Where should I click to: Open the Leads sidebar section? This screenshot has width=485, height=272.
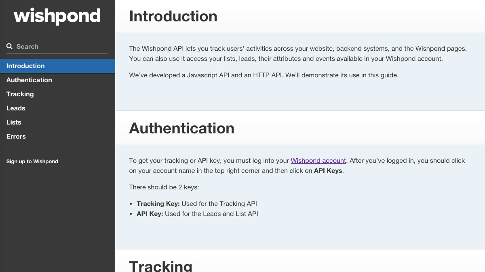(x=57, y=108)
